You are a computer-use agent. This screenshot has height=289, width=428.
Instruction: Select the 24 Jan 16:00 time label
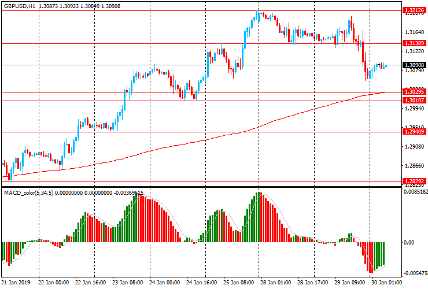tap(201, 283)
